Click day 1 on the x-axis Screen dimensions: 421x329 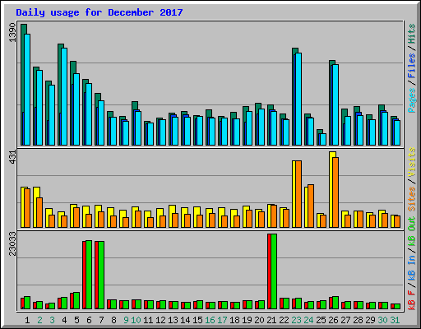(27, 320)
